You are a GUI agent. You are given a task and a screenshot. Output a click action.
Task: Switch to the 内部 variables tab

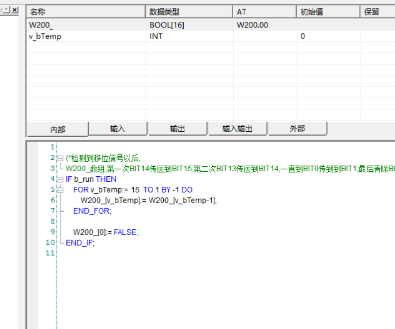[57, 129]
